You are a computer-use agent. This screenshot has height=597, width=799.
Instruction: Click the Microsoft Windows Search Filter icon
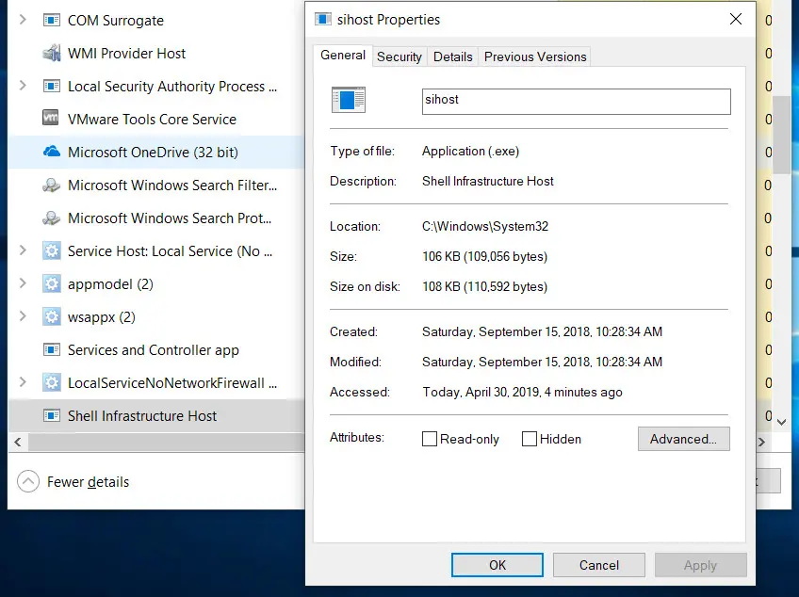51,186
